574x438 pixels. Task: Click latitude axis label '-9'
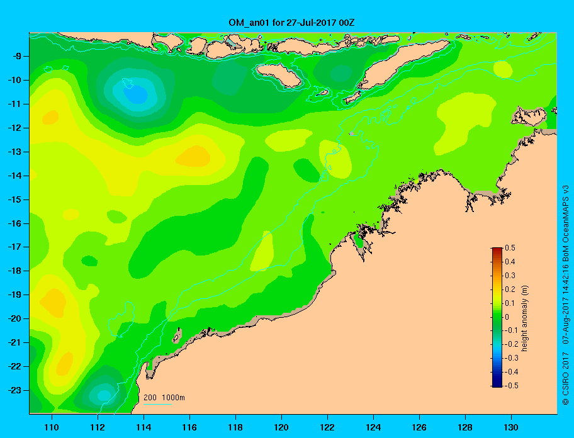(16, 57)
